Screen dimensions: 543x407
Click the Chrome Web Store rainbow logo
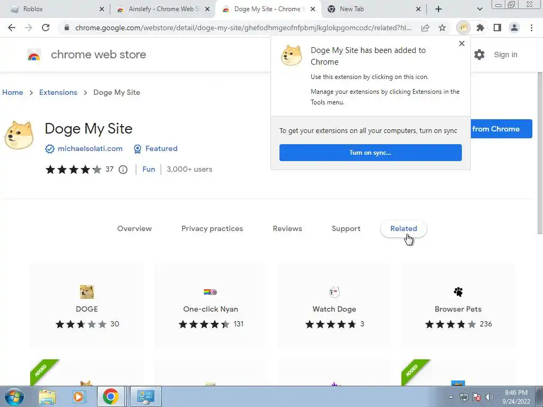(34, 55)
